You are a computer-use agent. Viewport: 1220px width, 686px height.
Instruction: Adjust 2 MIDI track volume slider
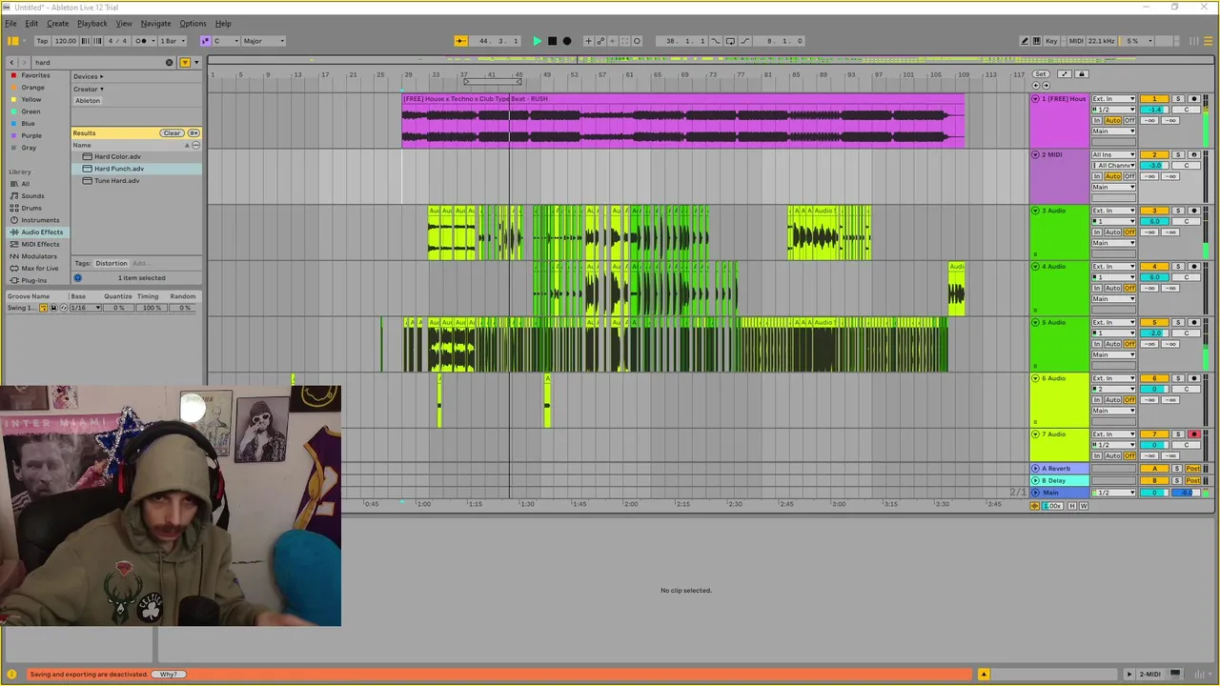(x=1154, y=166)
